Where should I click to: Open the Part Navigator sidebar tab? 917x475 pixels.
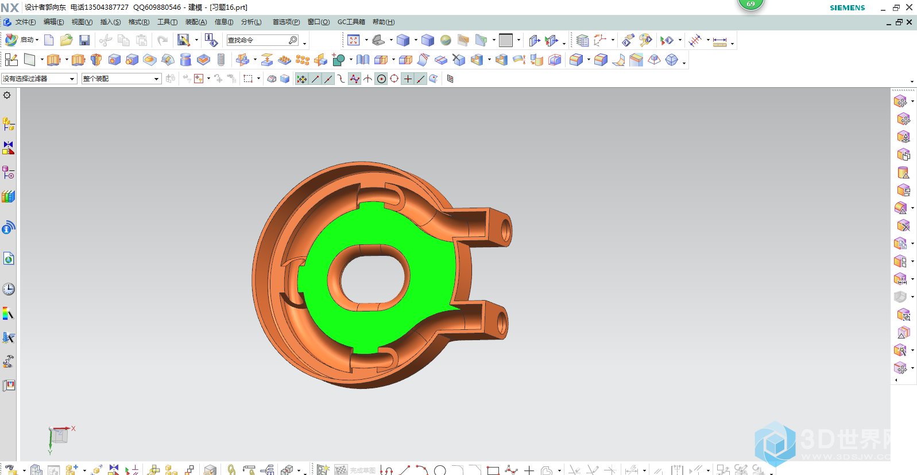pos(8,172)
